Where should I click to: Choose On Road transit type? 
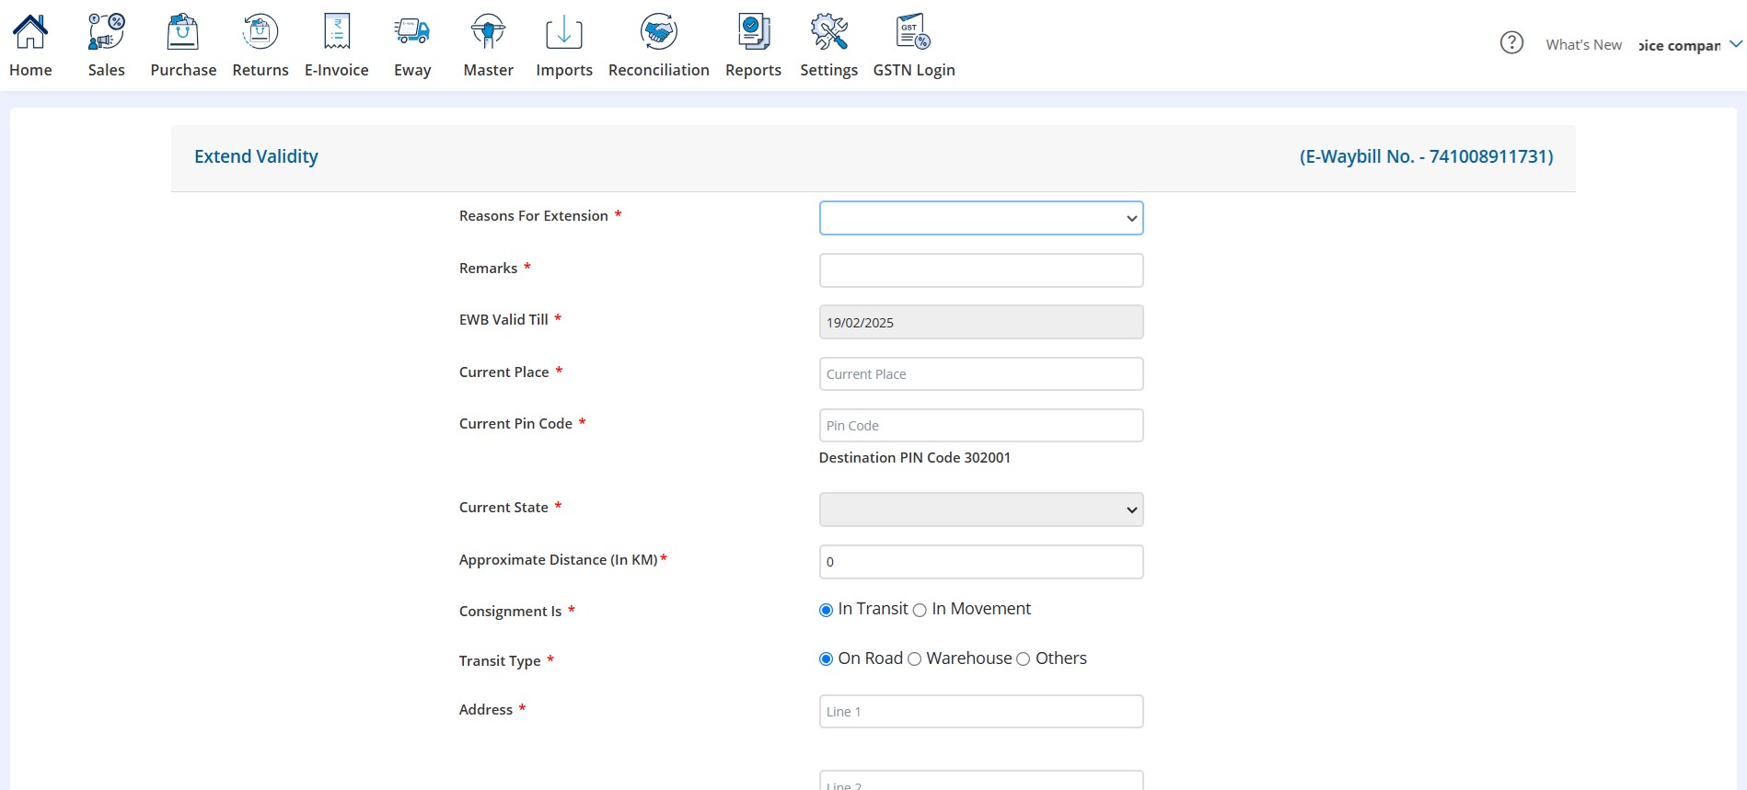[826, 659]
